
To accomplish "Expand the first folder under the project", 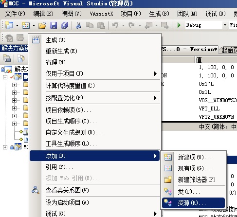I will [14, 85].
